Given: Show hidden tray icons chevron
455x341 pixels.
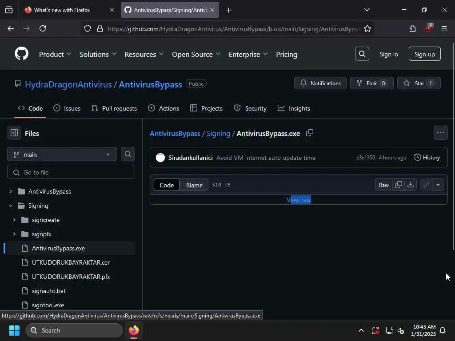Looking at the screenshot, I should click(361, 330).
